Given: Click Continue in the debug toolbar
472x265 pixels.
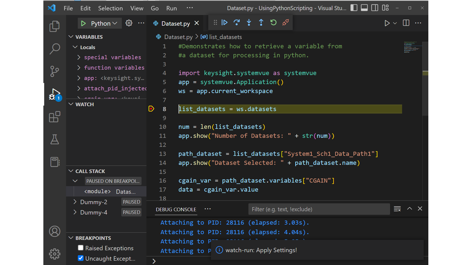Looking at the screenshot, I should [x=224, y=23].
